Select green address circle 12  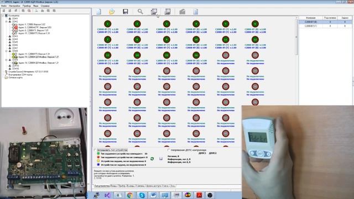click(255, 39)
